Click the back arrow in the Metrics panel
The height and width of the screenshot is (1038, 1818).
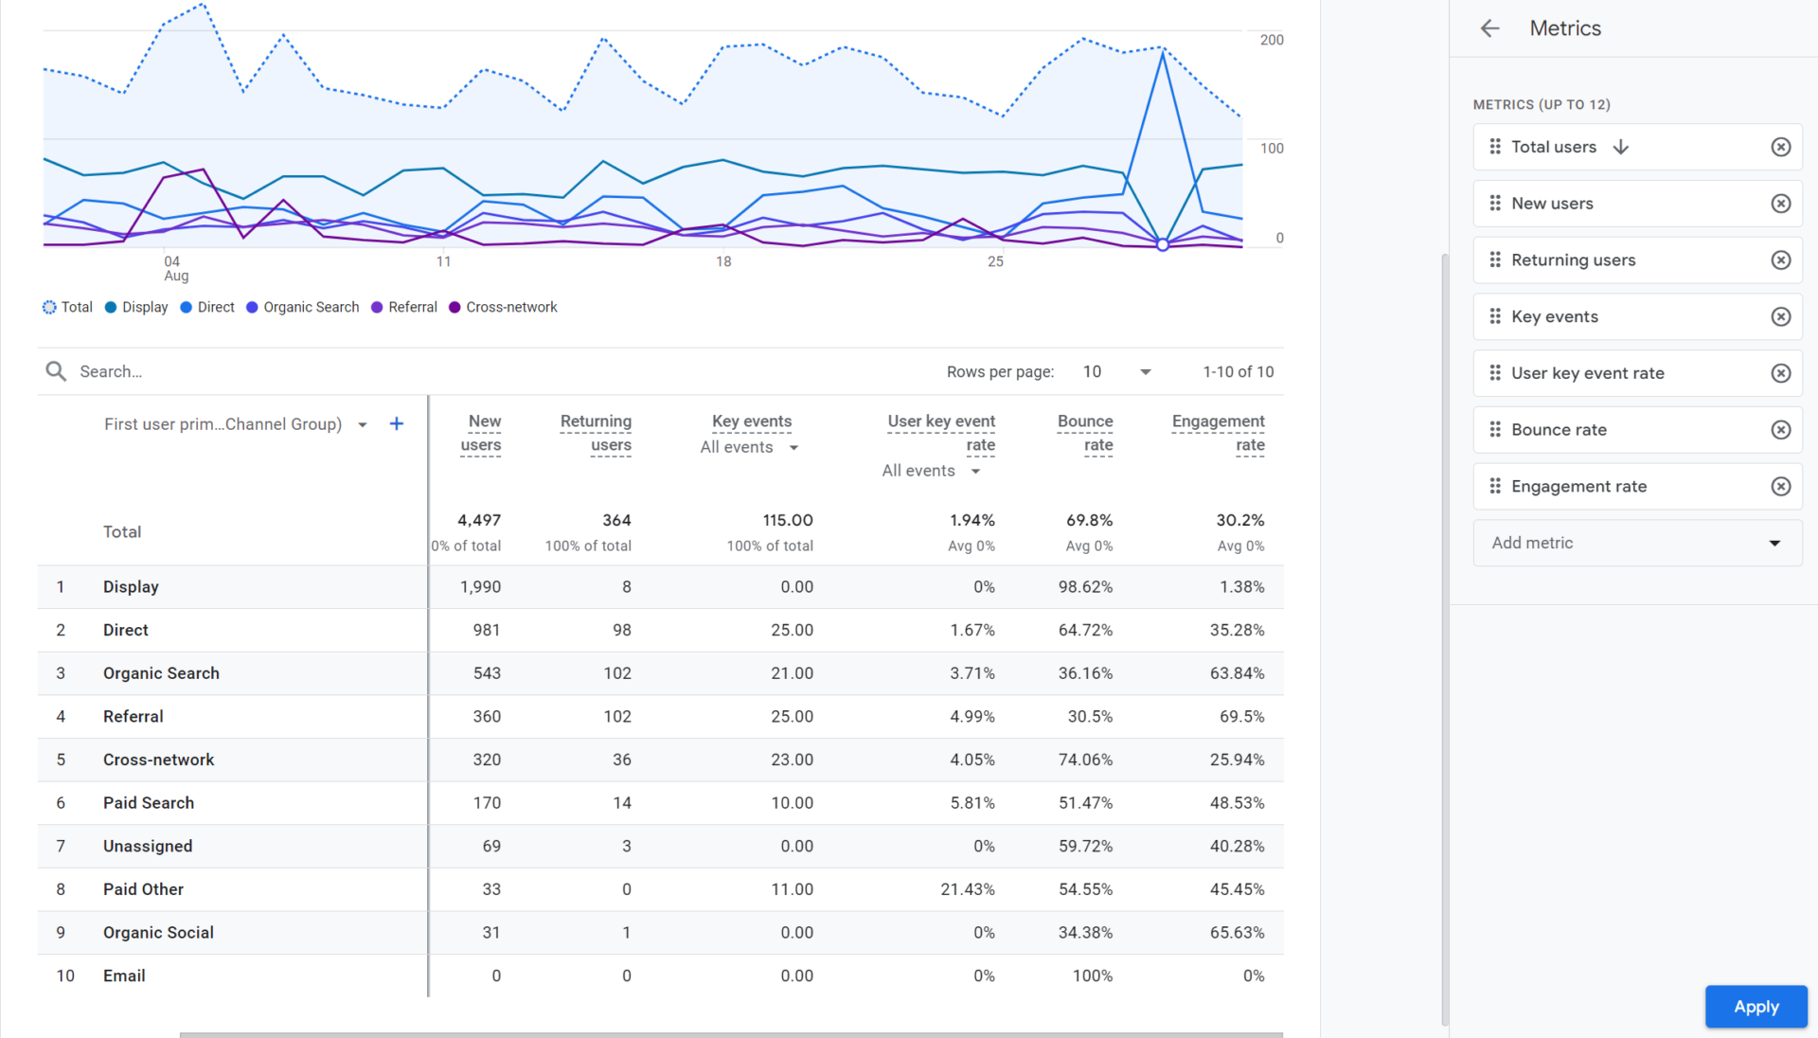point(1489,28)
